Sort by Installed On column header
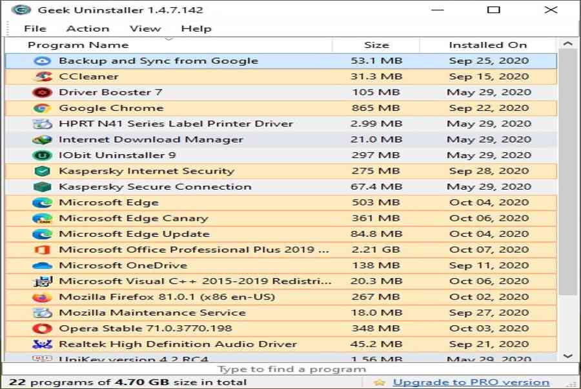The image size is (581, 389). click(488, 45)
